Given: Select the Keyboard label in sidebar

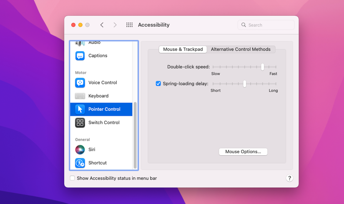Looking at the screenshot, I should (98, 96).
